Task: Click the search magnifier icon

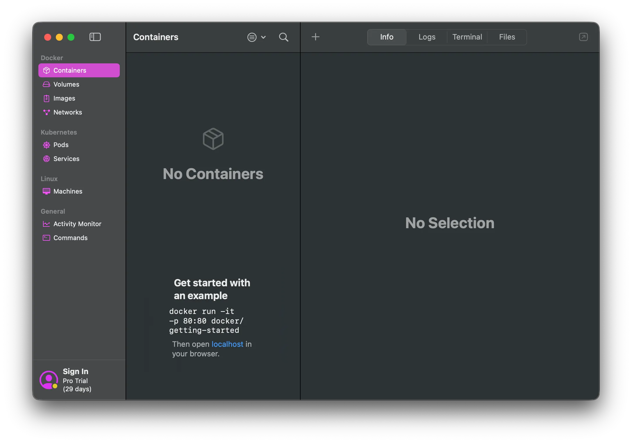Action: point(283,37)
